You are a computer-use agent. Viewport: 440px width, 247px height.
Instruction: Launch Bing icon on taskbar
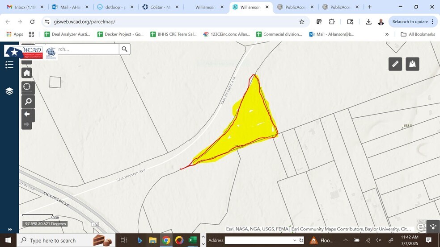[x=140, y=240]
